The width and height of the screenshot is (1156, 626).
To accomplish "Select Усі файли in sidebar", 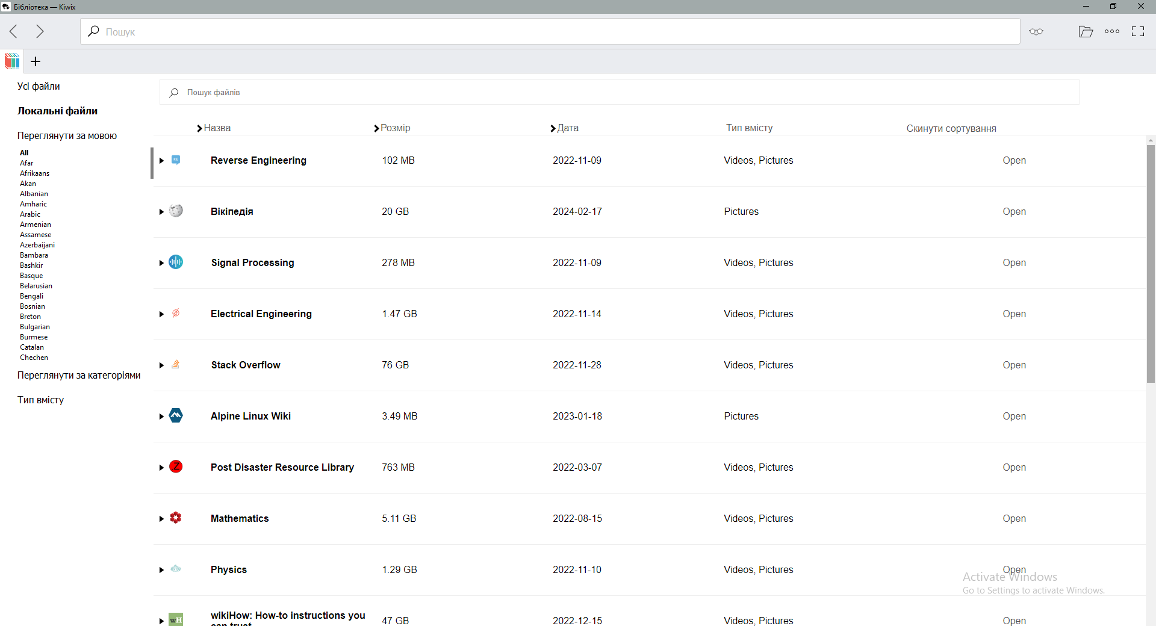I will pyautogui.click(x=39, y=86).
